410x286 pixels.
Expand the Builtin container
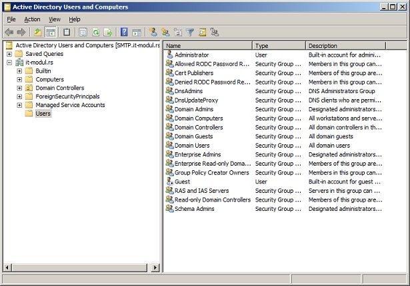[x=19, y=71]
